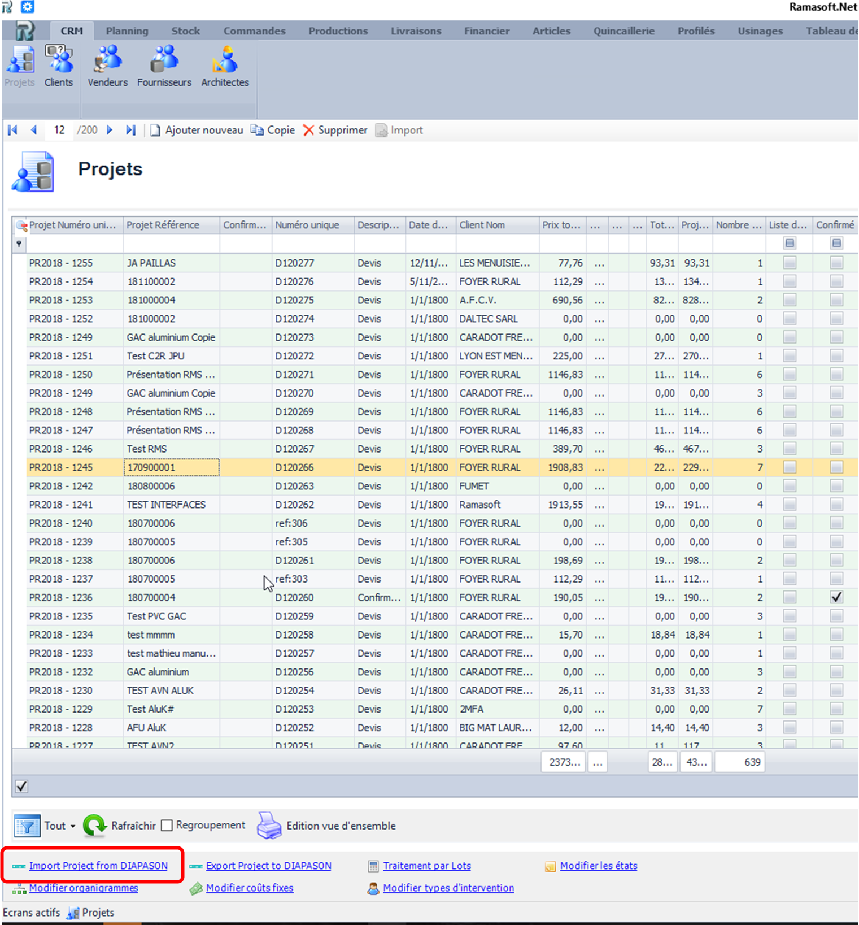Click the record number field showing 12
This screenshot has height=925, width=859.
[59, 130]
